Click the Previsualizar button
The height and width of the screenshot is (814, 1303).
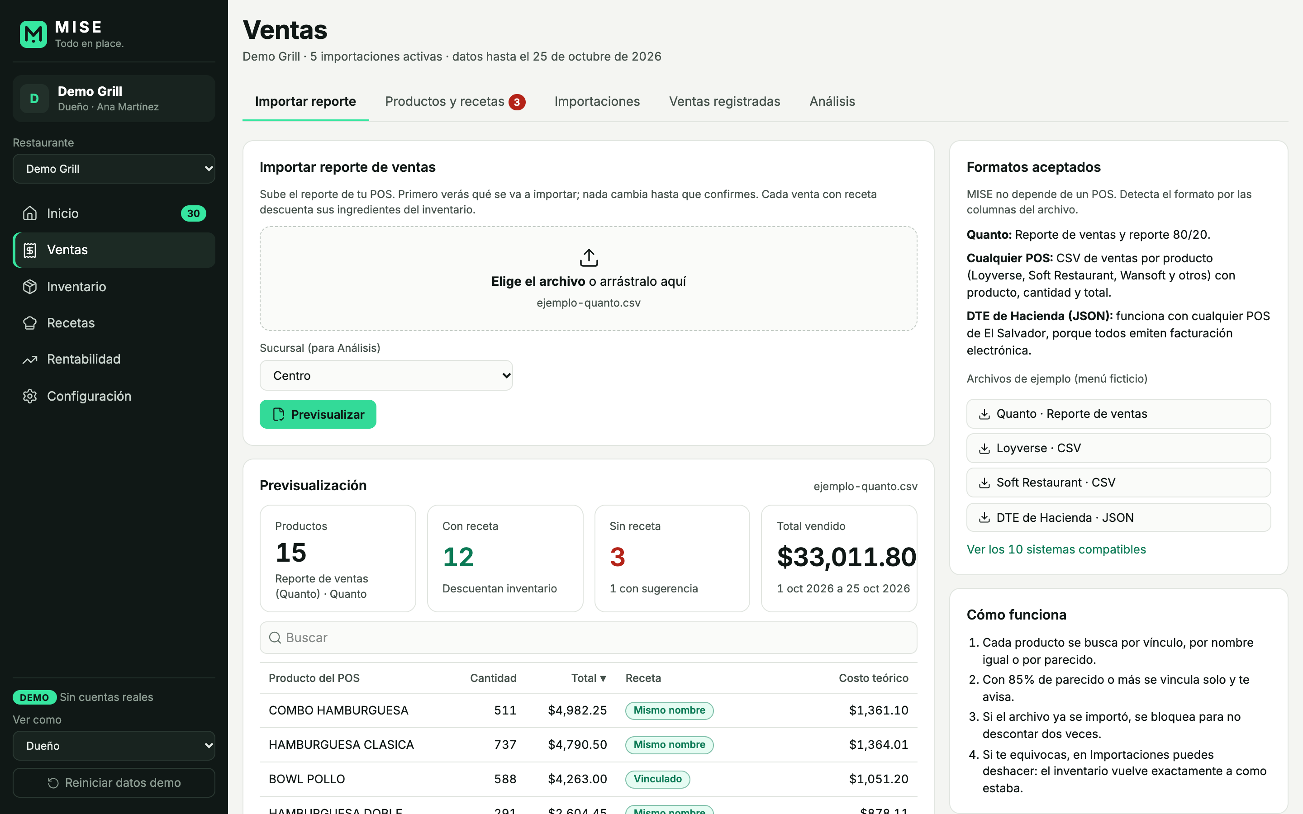pos(318,414)
